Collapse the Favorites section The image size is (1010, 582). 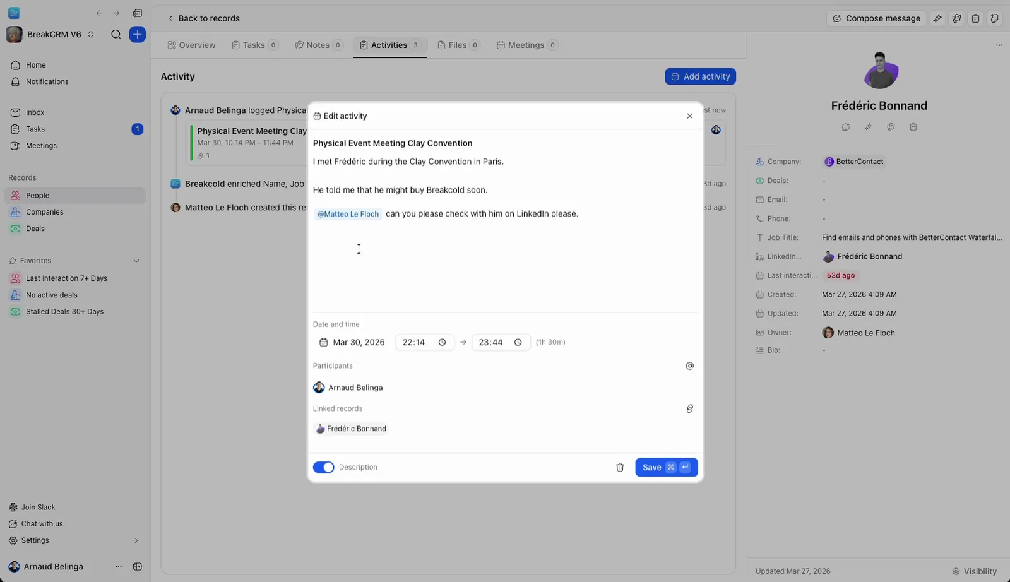coord(136,261)
